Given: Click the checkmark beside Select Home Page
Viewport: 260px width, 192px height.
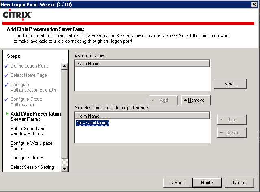Looking at the screenshot, I should [x=6, y=75].
